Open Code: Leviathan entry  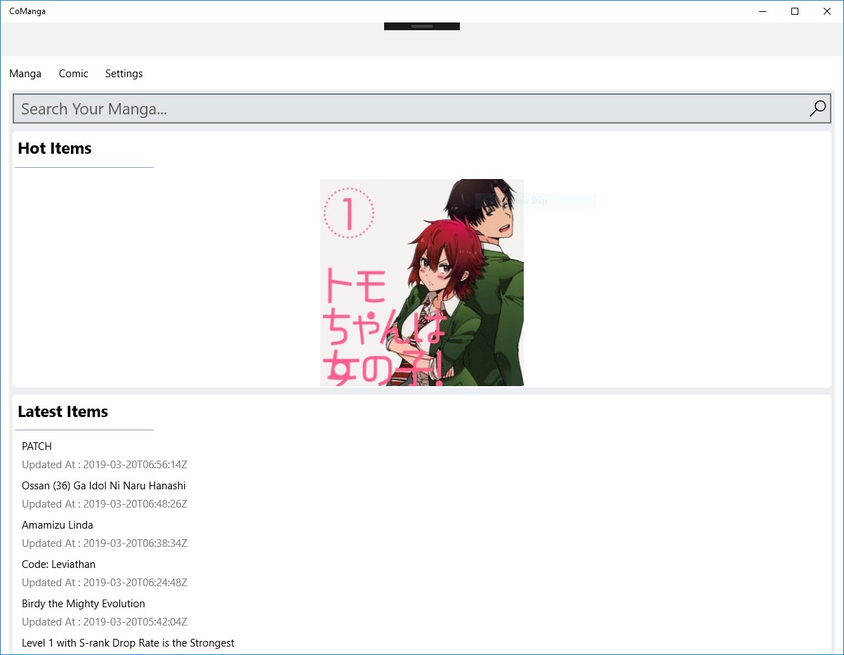(58, 564)
